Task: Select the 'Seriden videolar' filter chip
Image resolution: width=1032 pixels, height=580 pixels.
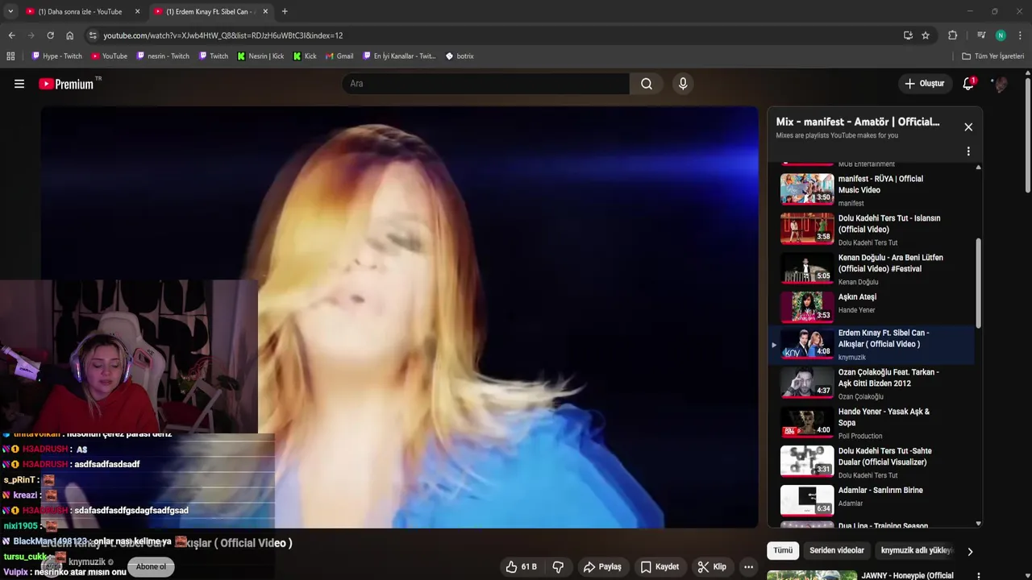Action: [837, 551]
